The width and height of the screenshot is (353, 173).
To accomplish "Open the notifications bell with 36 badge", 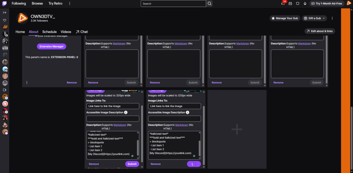I will pyautogui.click(x=283, y=3).
